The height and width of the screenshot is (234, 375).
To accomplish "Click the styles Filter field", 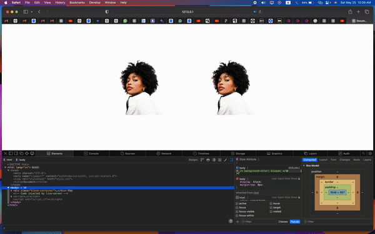I will (259, 222).
